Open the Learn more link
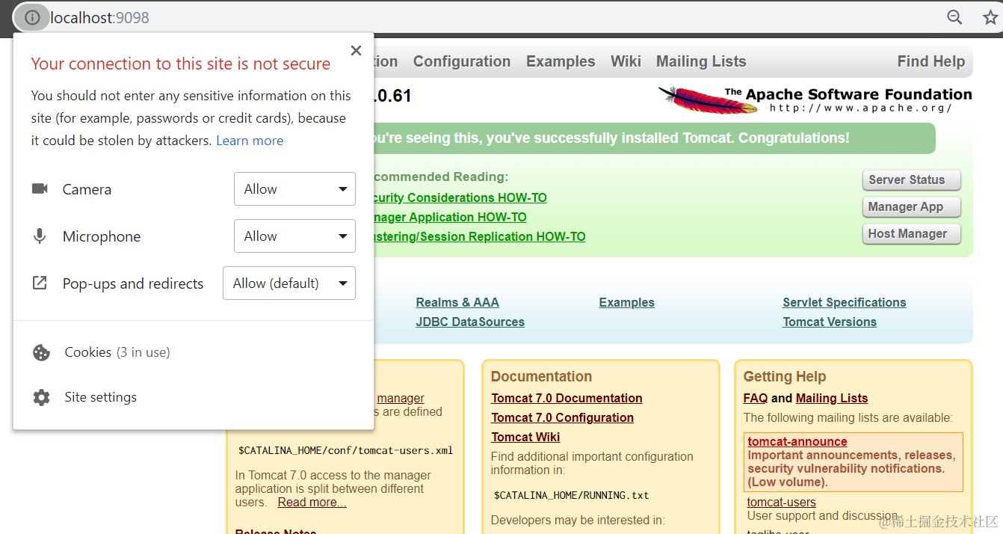Viewport: 1003px width, 534px height. tap(250, 141)
